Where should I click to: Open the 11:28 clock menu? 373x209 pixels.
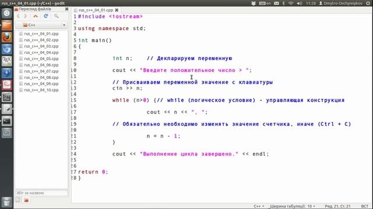pyautogui.click(x=311, y=3)
